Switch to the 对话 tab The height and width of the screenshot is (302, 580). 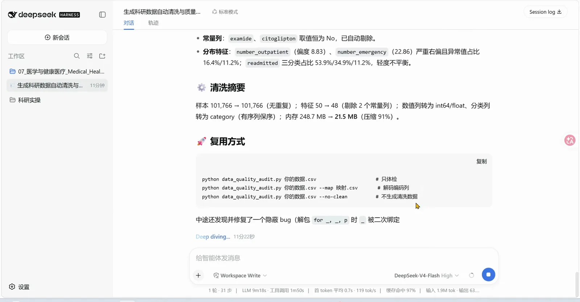click(129, 23)
